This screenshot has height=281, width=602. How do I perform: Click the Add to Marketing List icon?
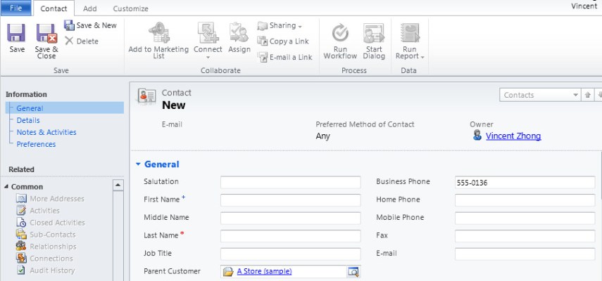158,32
